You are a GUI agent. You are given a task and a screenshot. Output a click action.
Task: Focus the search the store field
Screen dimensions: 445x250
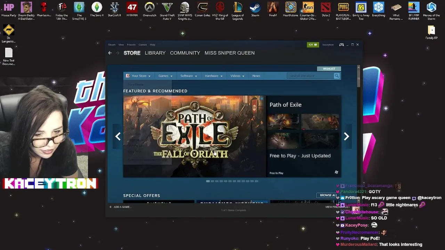[310, 76]
